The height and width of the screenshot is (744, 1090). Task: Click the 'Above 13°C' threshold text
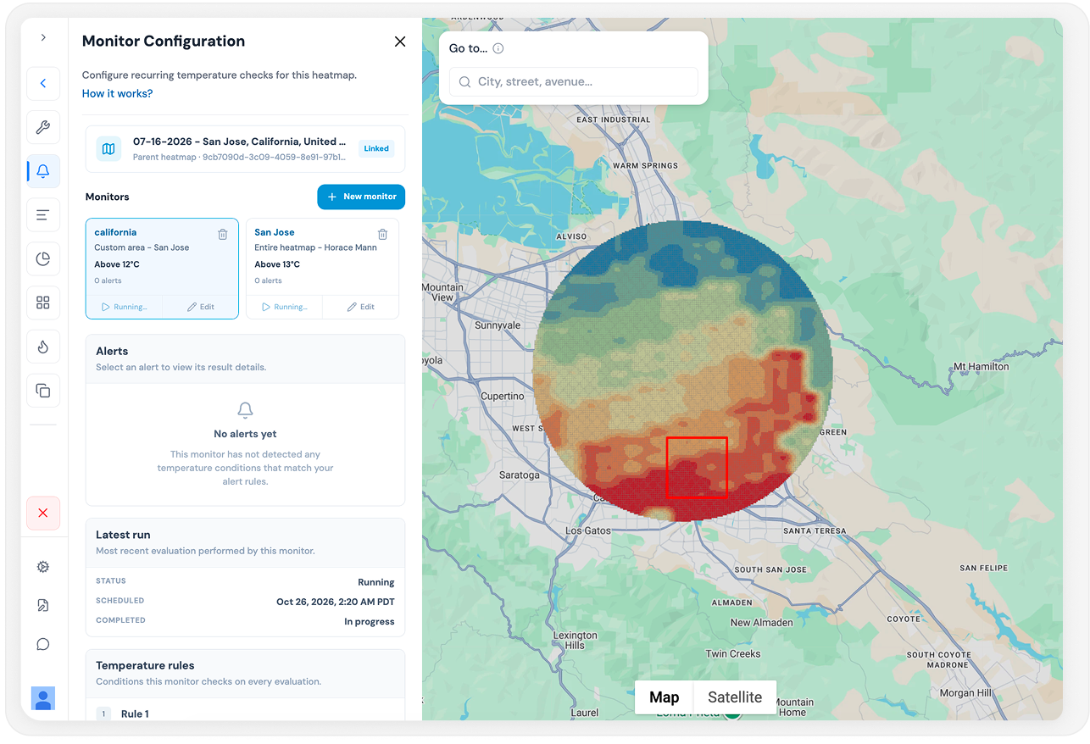(277, 264)
